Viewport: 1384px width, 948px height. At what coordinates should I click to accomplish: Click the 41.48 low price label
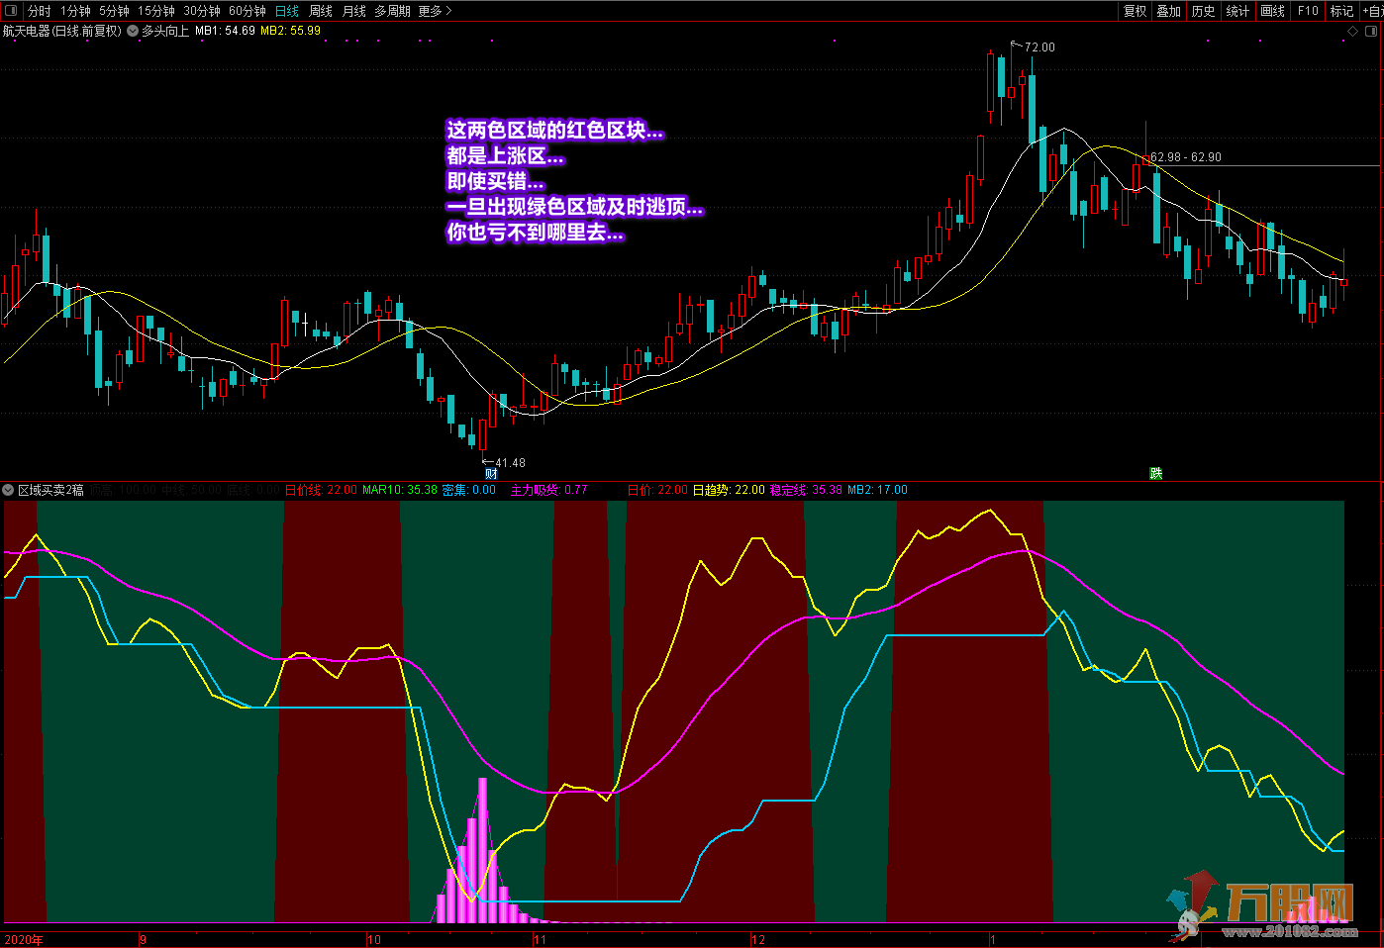[x=510, y=463]
